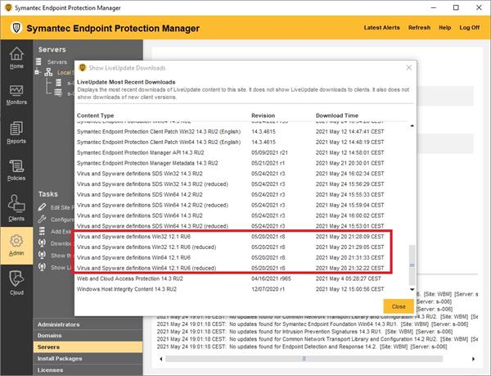Sort by Revision column header

pos(263,116)
